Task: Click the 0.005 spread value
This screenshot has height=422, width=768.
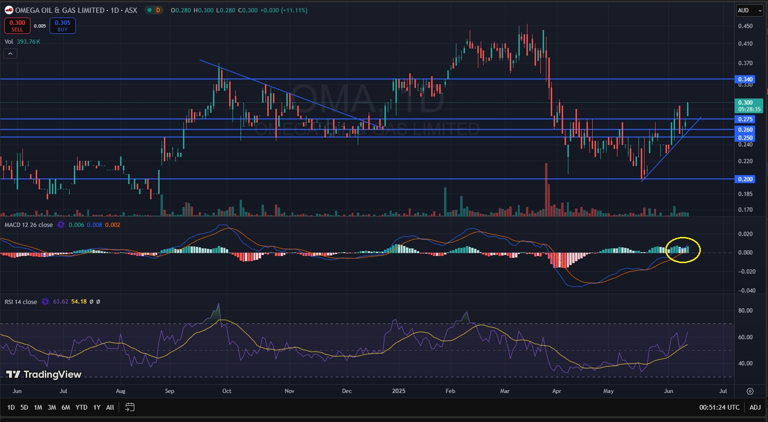Action: pos(40,26)
